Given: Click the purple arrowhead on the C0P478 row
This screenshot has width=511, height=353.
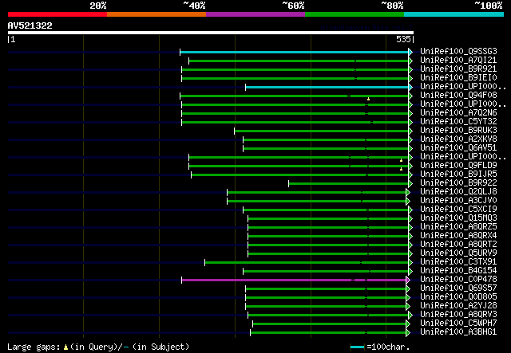Looking at the screenshot, I should (x=408, y=280).
